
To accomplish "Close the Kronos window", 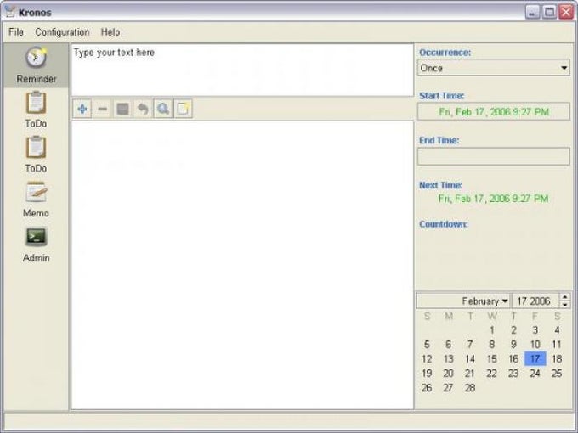I will pos(566,12).
